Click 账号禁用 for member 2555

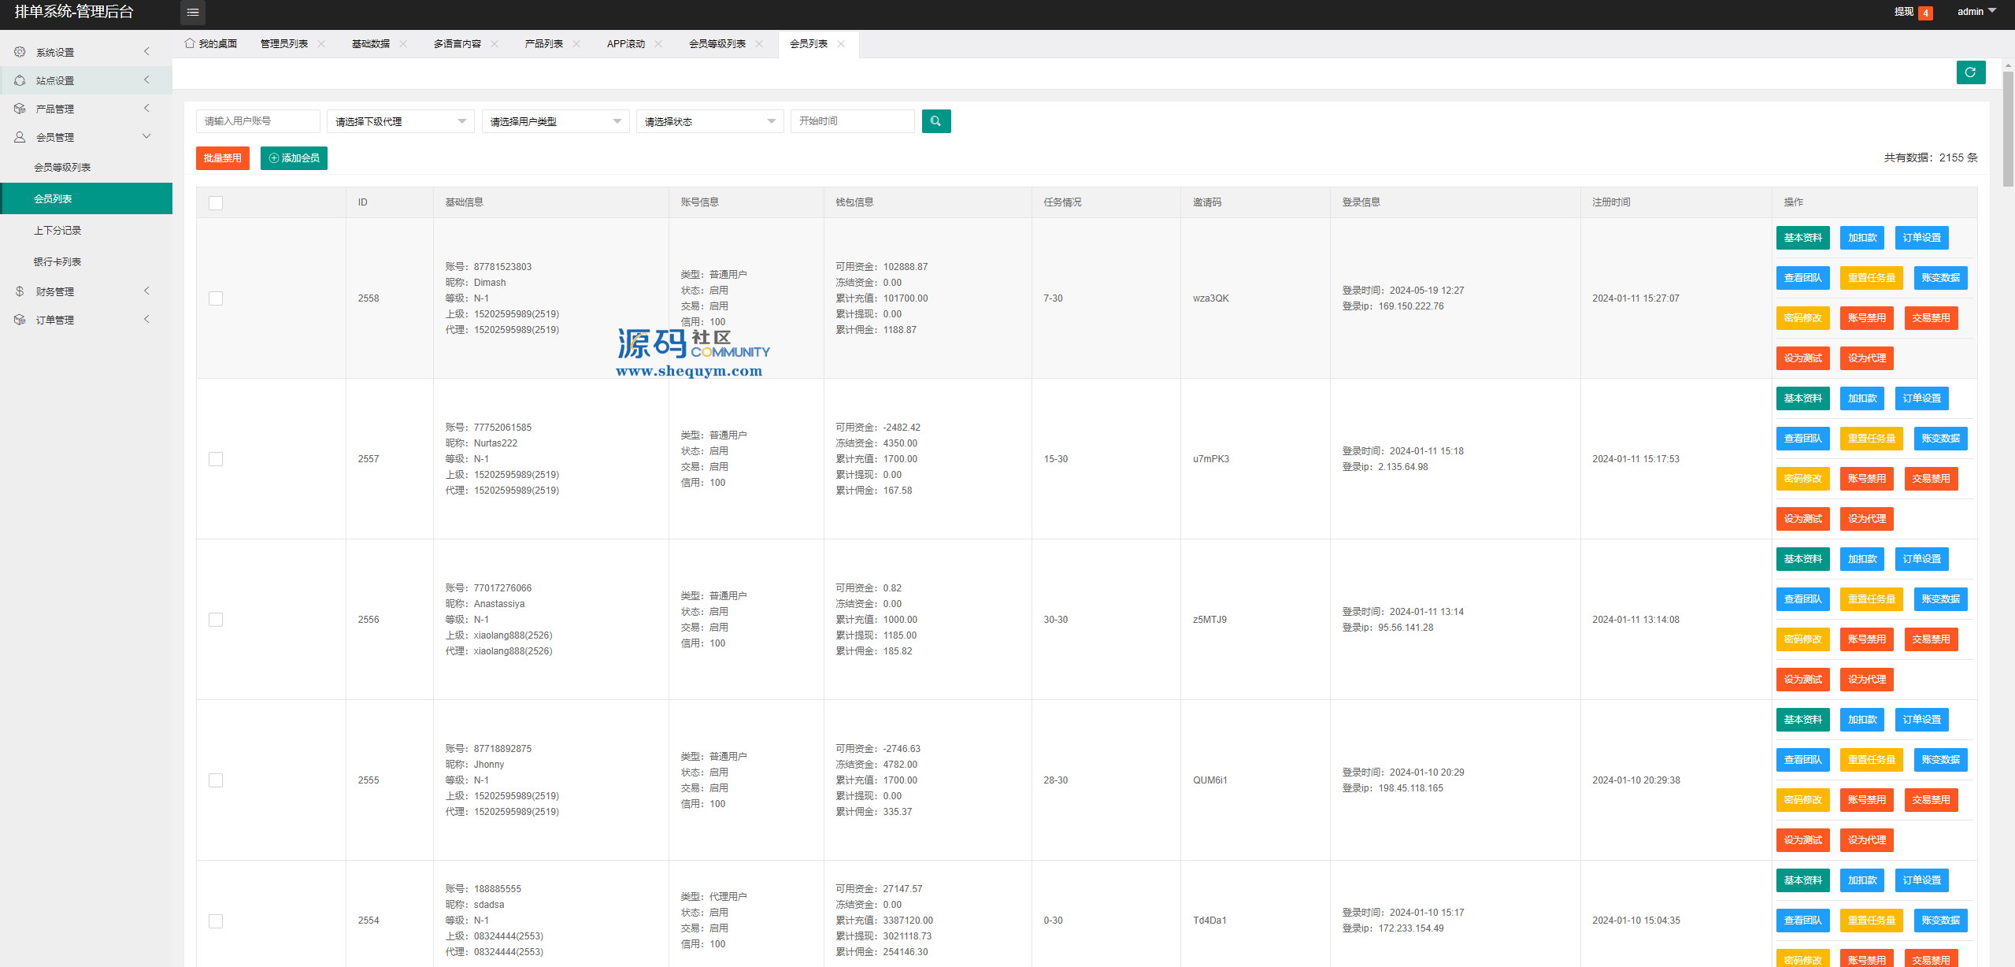[x=1866, y=800]
